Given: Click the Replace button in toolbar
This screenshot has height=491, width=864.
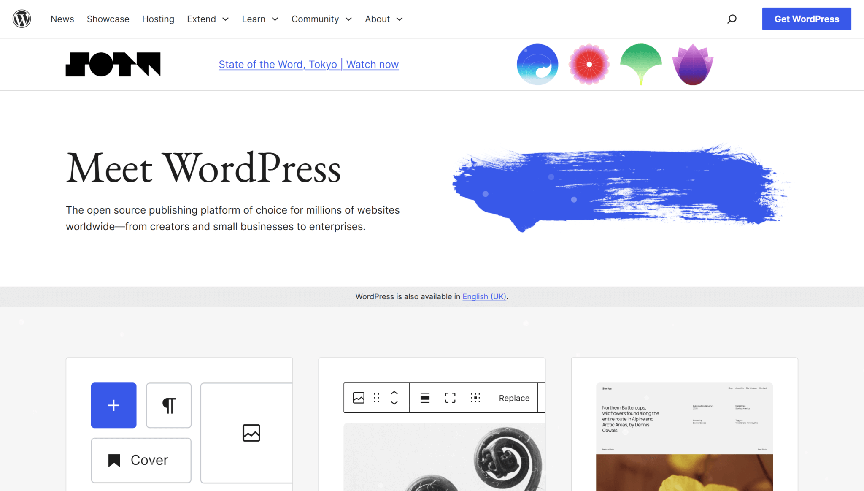Looking at the screenshot, I should pyautogui.click(x=514, y=398).
